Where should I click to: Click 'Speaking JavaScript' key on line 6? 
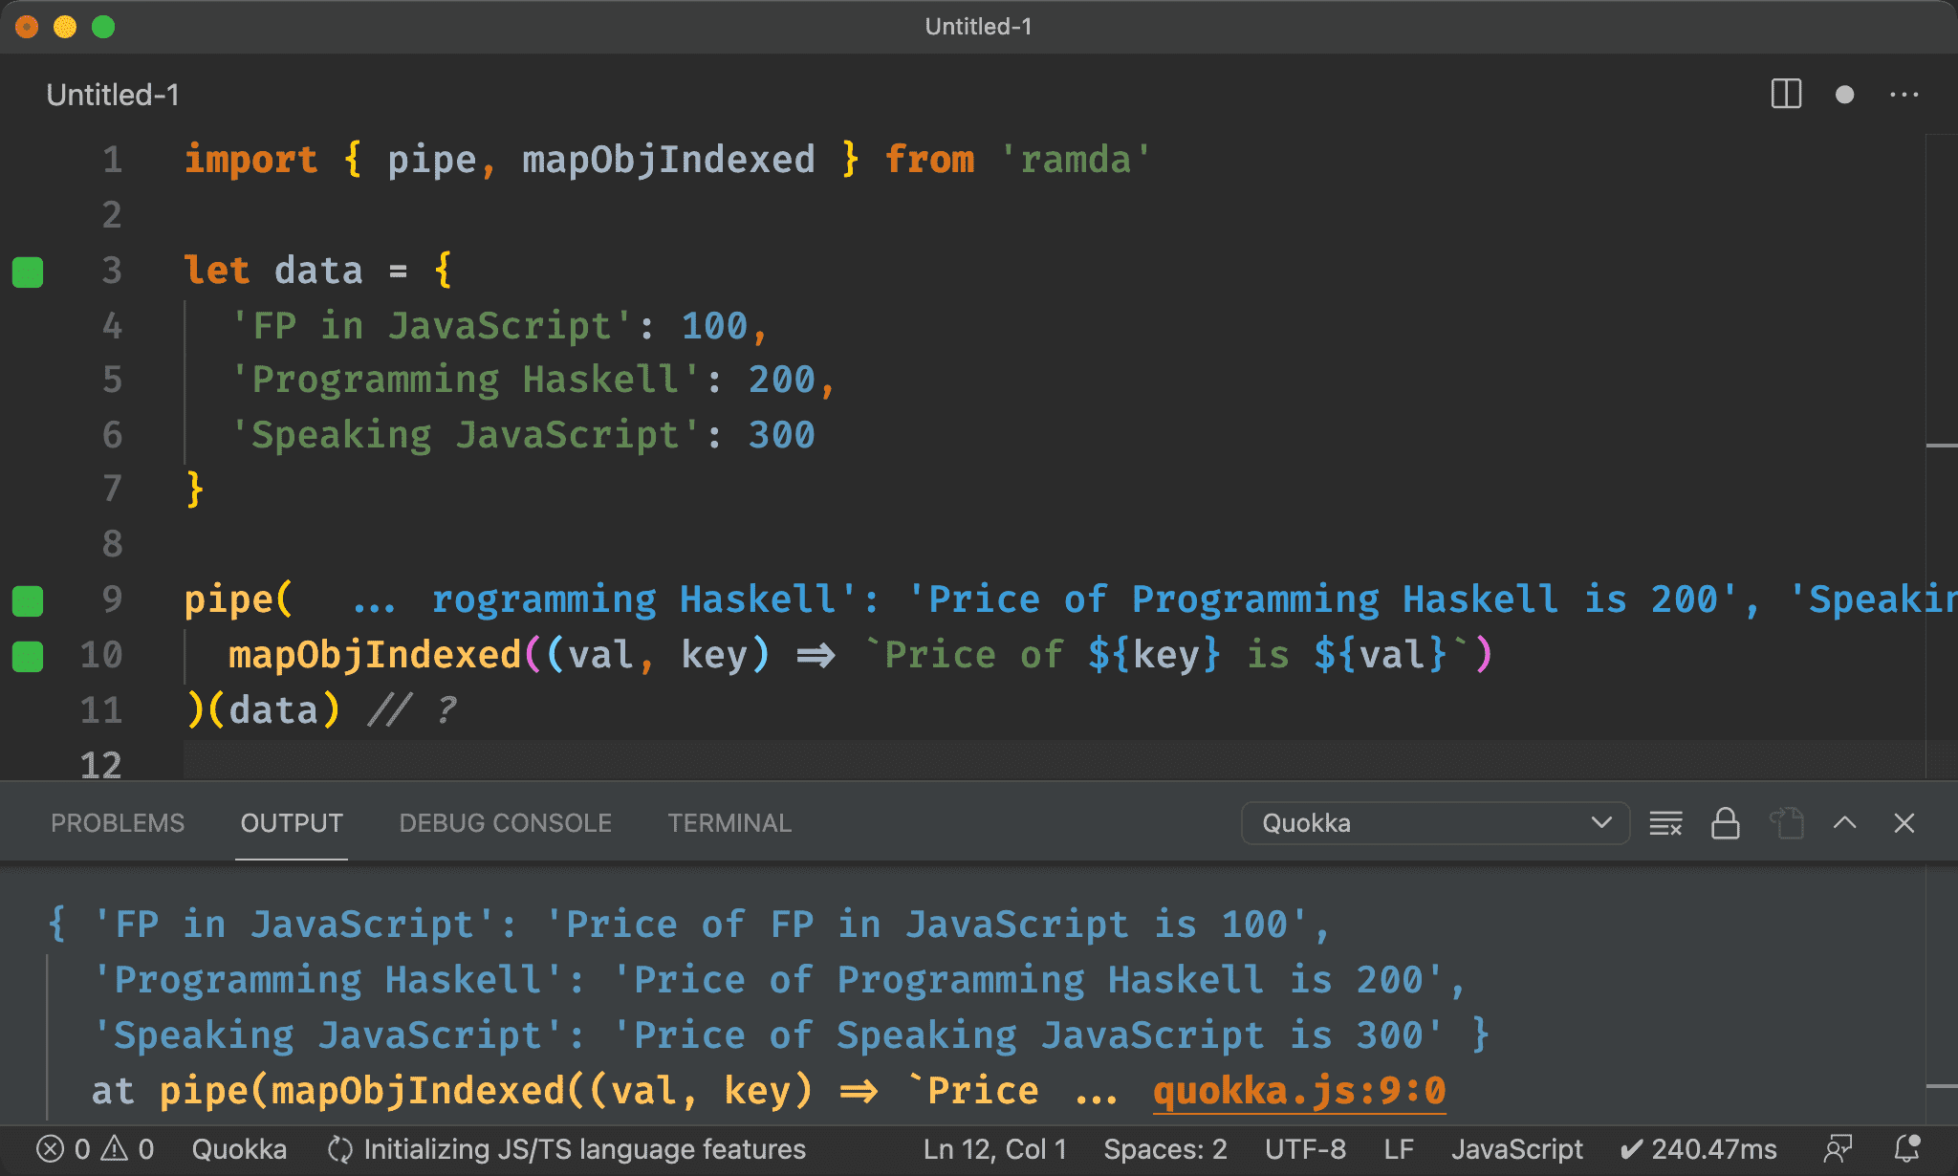tap(466, 435)
